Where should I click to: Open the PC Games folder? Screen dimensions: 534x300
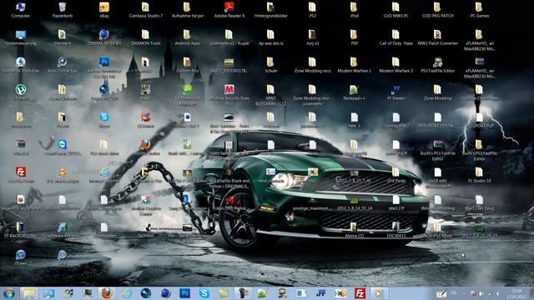(x=480, y=10)
